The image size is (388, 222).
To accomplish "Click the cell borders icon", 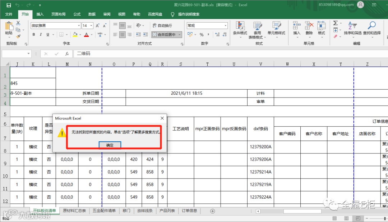I will (61, 34).
